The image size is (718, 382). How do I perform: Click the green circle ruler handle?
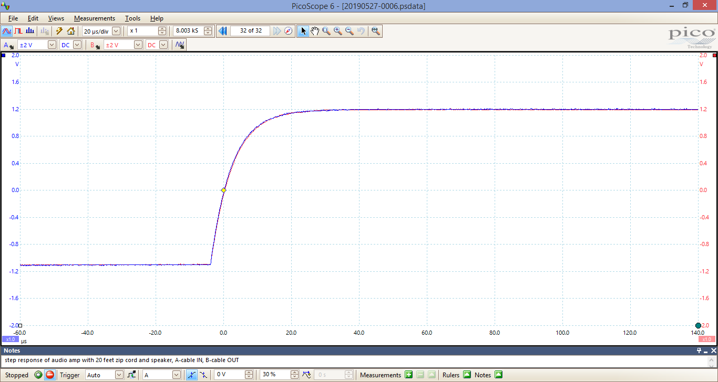pyautogui.click(x=698, y=326)
